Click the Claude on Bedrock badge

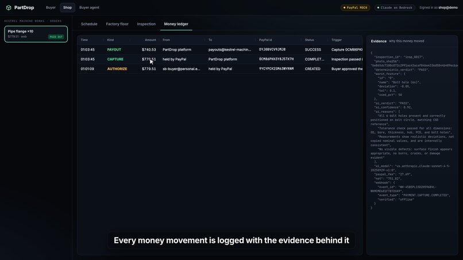[395, 7]
